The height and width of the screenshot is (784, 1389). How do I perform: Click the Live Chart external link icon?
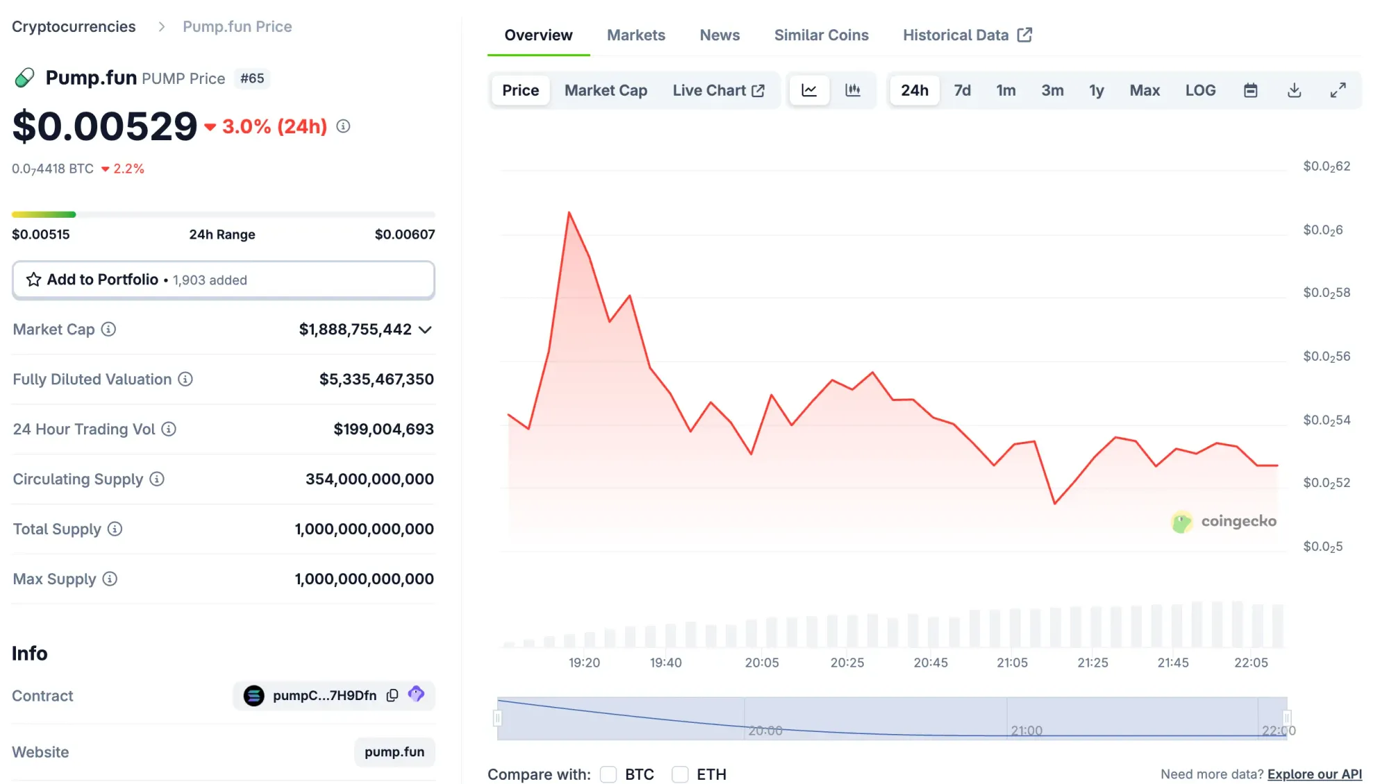758,91
